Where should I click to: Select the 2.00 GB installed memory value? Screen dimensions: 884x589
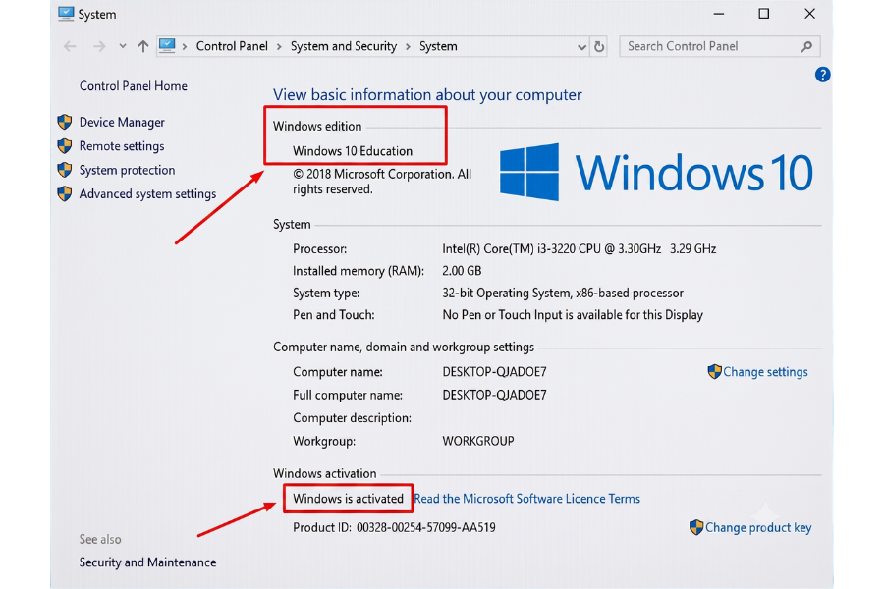pos(462,271)
